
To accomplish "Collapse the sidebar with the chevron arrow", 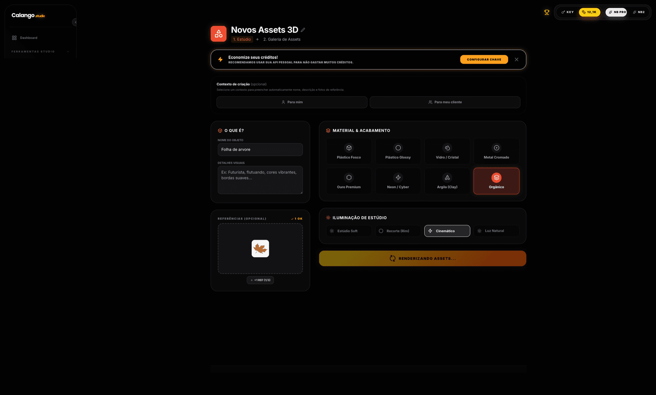I will click(75, 22).
